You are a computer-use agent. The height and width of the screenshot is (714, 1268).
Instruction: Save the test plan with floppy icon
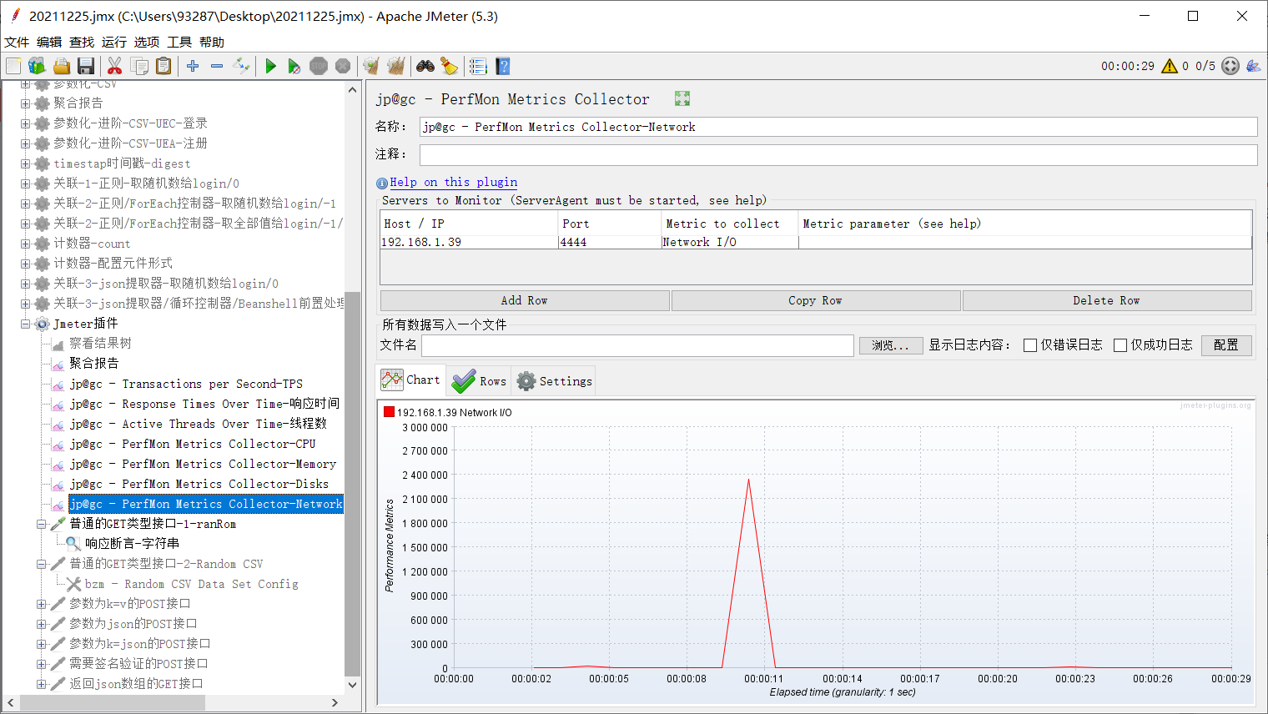(85, 66)
